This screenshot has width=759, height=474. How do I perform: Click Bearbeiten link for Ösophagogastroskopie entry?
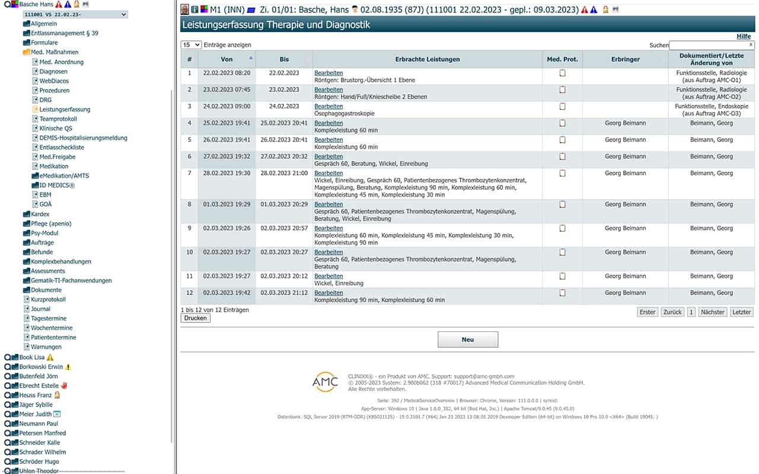point(329,107)
